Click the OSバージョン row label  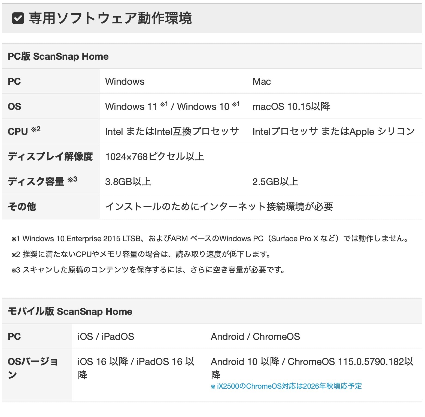(37, 375)
